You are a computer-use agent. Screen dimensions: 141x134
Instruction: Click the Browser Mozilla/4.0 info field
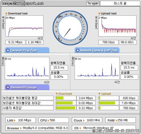(x=37, y=128)
